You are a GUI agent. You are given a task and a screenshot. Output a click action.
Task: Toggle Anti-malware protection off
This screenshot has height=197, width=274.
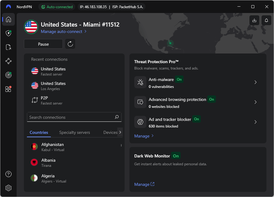179,79
